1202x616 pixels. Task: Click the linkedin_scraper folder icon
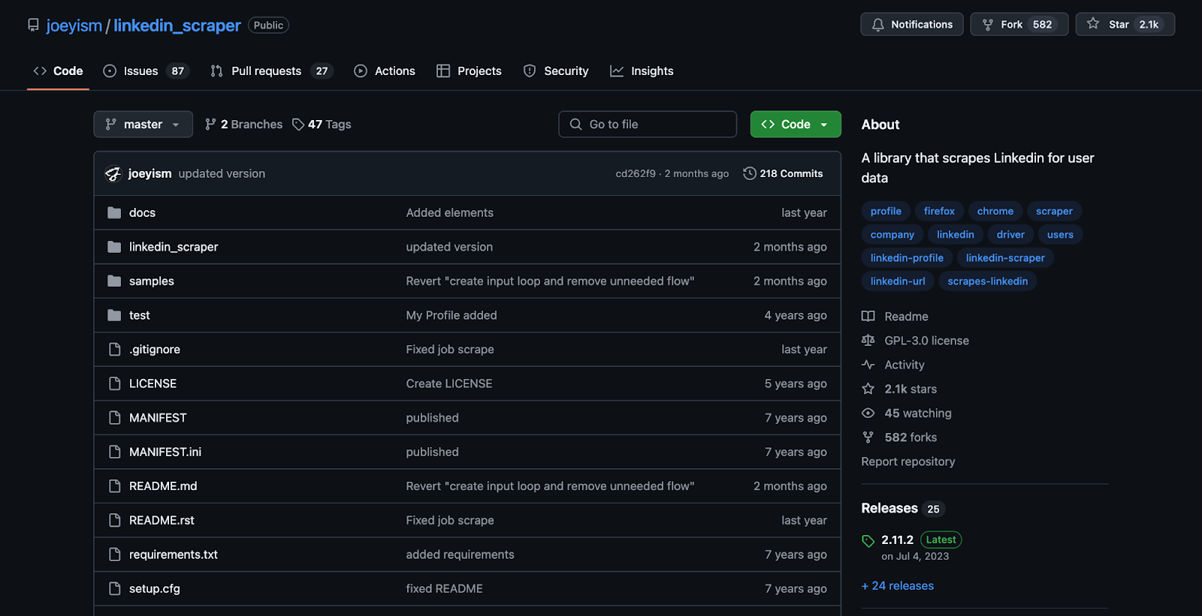[114, 247]
